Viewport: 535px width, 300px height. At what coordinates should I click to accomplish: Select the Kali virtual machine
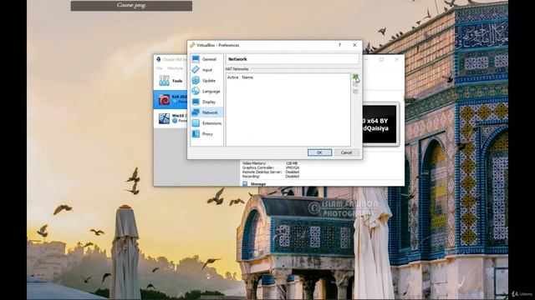coord(171,99)
